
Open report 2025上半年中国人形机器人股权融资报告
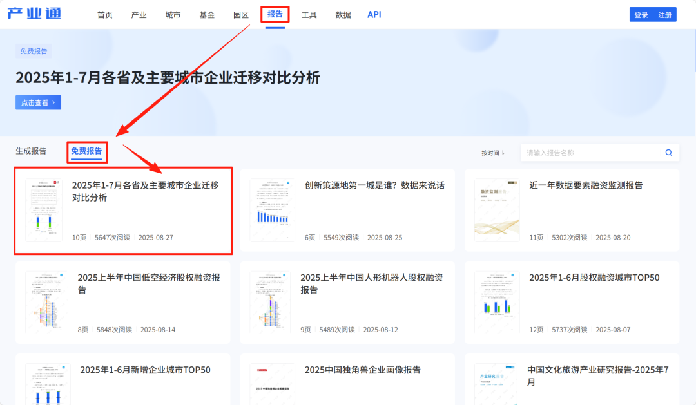[x=372, y=283]
